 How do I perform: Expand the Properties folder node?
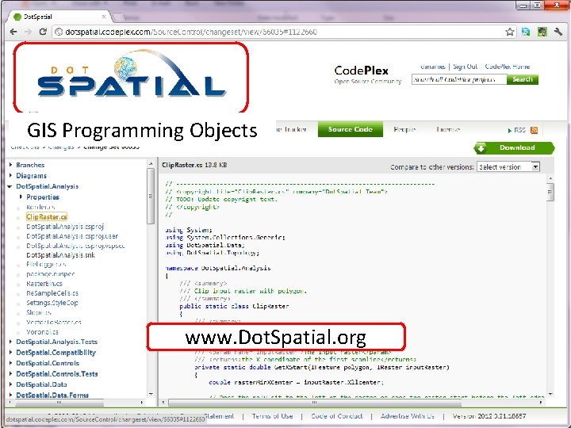(x=21, y=197)
